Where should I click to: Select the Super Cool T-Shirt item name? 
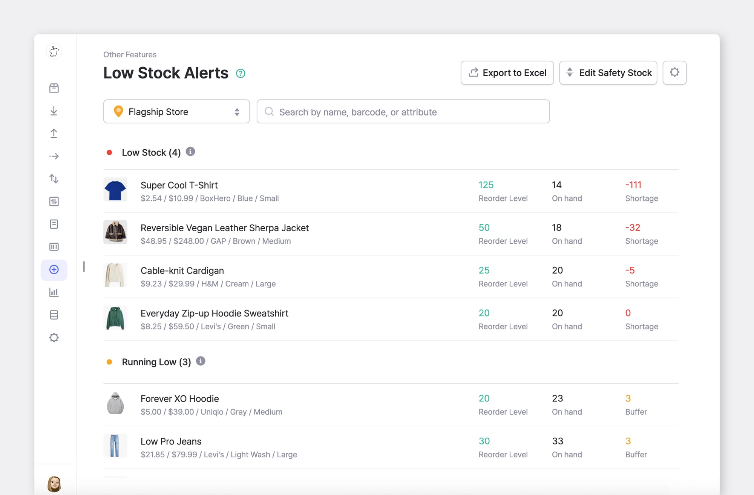click(x=179, y=185)
